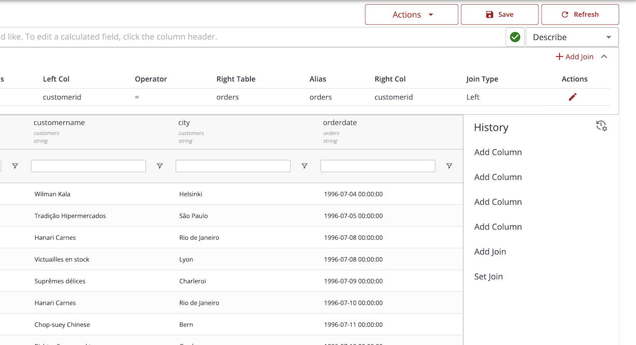
Task: Click the pencil edit icon for orders join
Action: pyautogui.click(x=572, y=97)
